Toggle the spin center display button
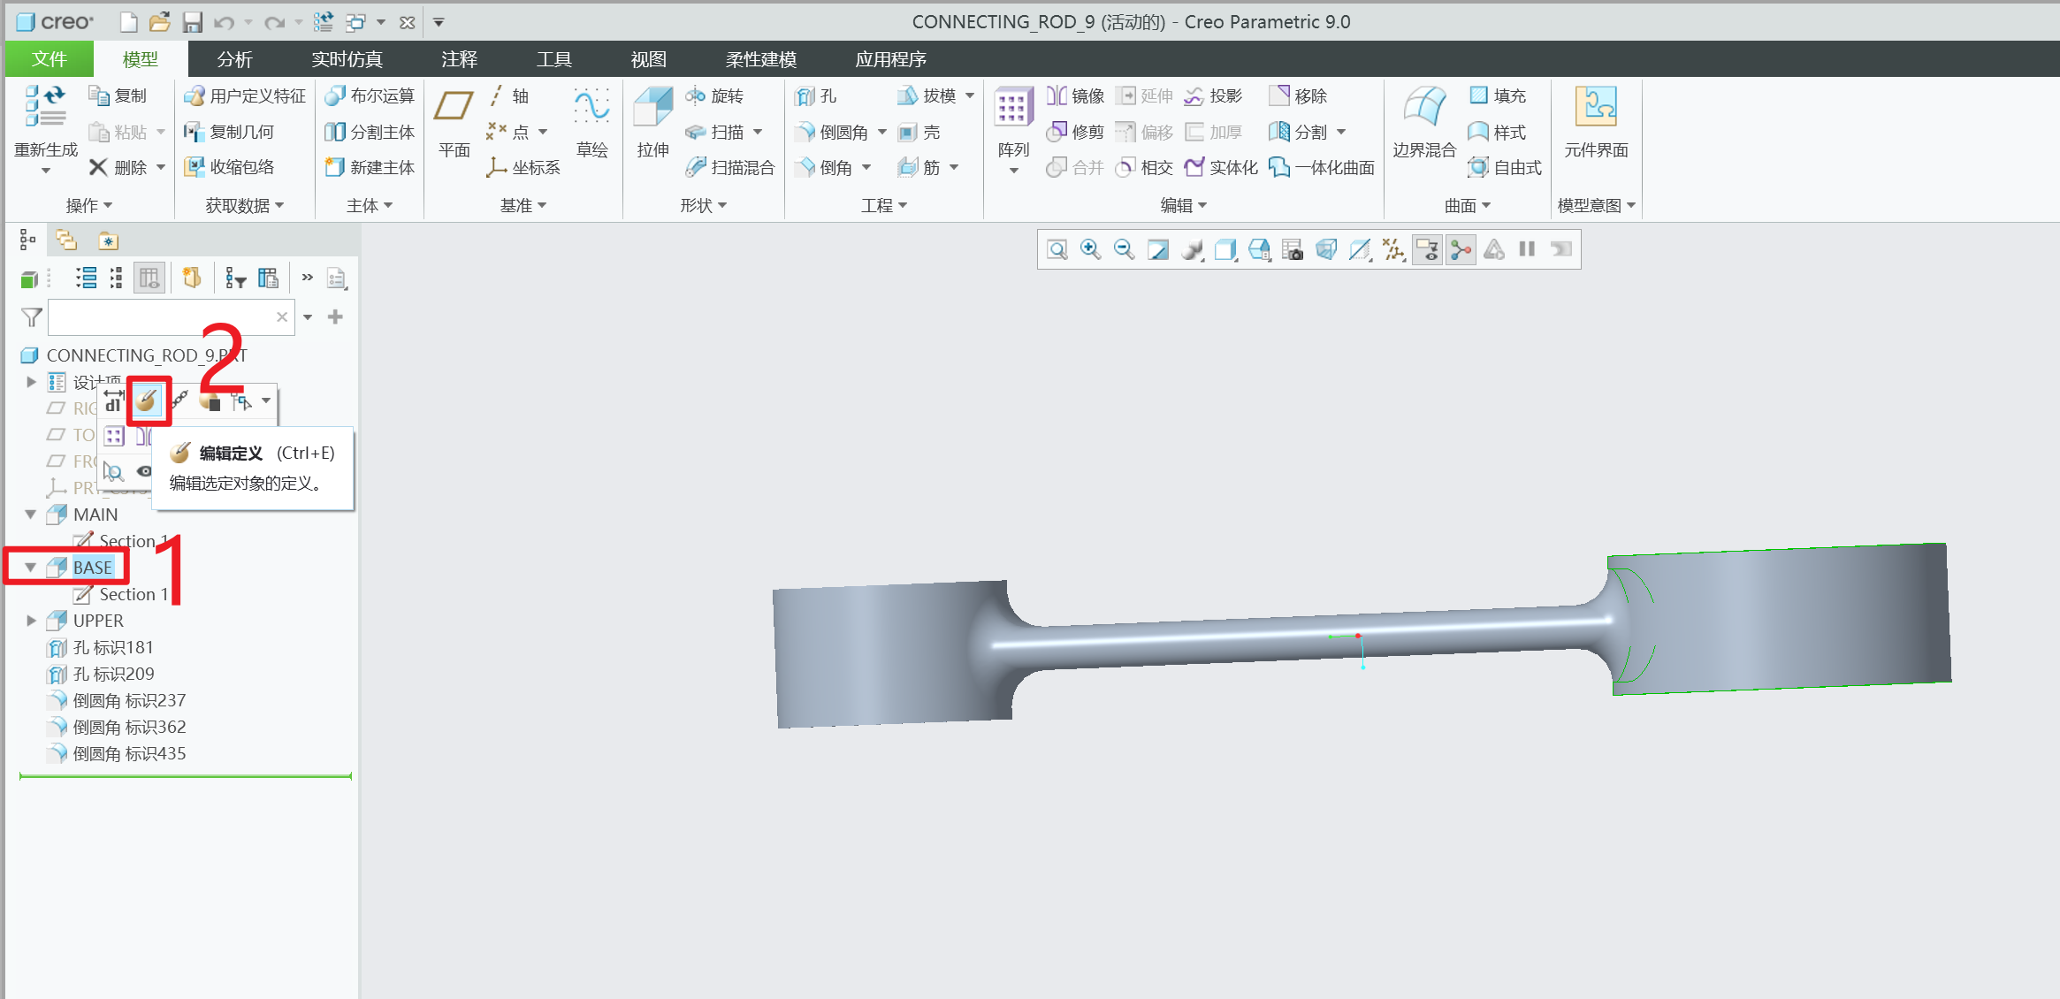 point(1461,249)
